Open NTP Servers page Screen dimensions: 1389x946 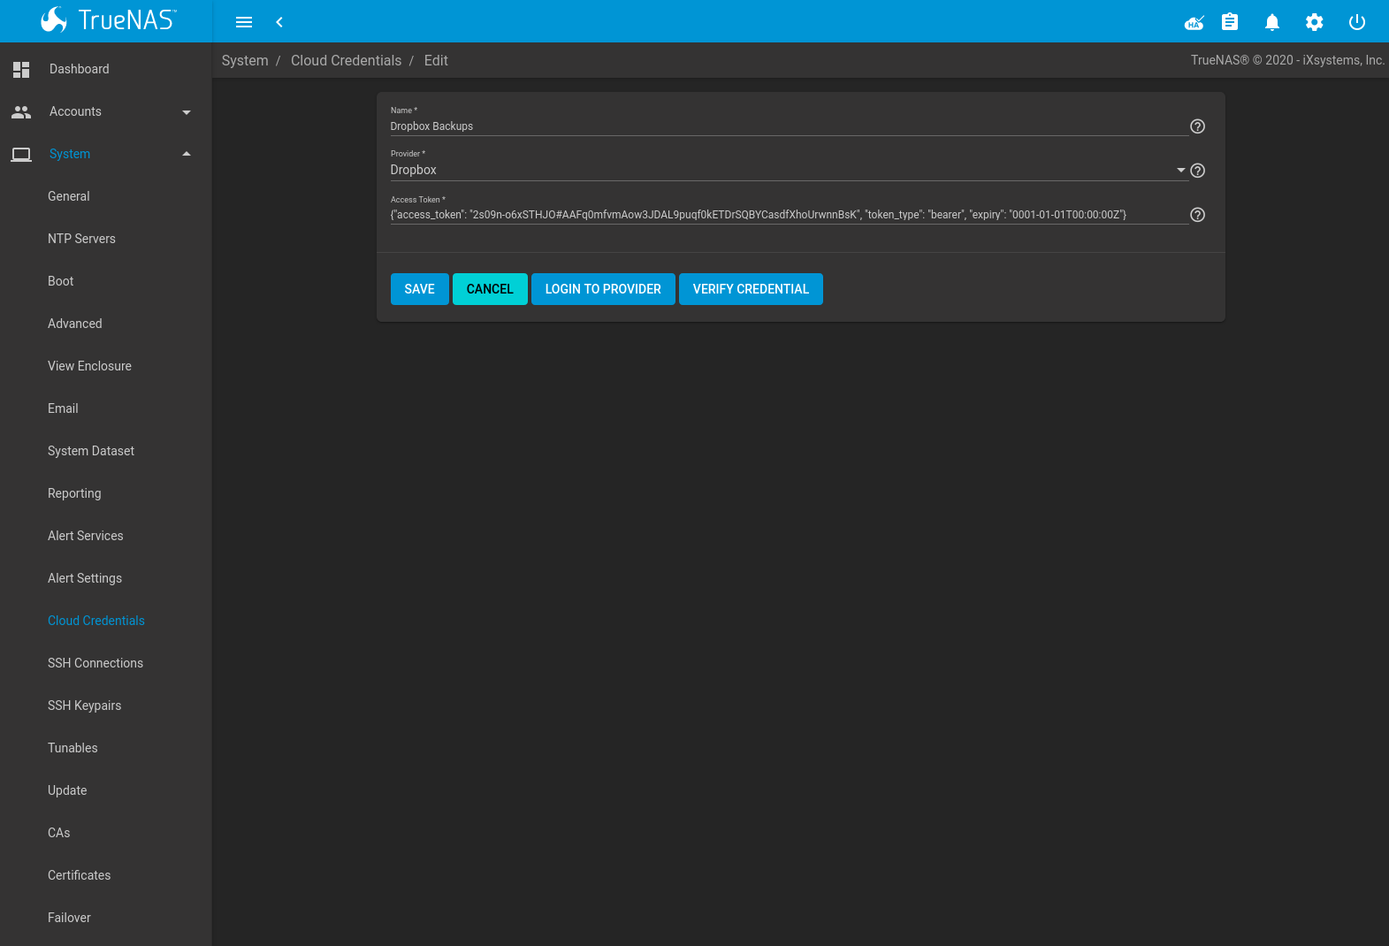(81, 239)
